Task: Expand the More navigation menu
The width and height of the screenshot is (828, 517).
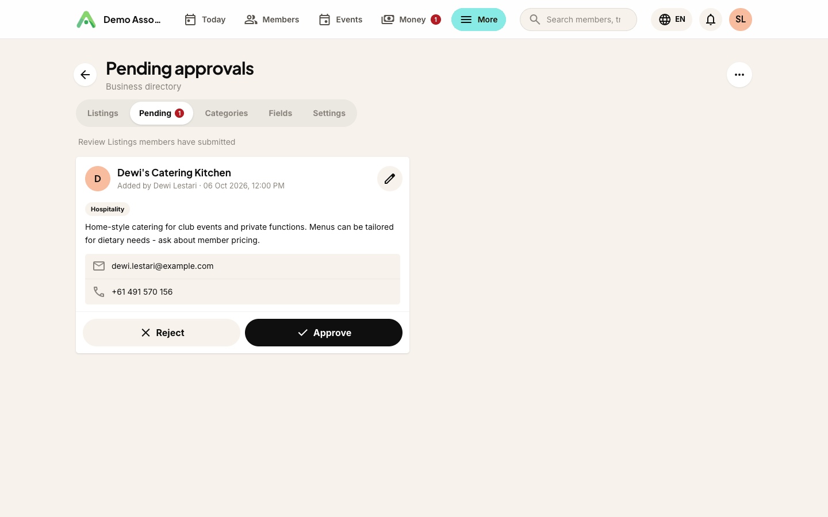Action: click(x=478, y=20)
